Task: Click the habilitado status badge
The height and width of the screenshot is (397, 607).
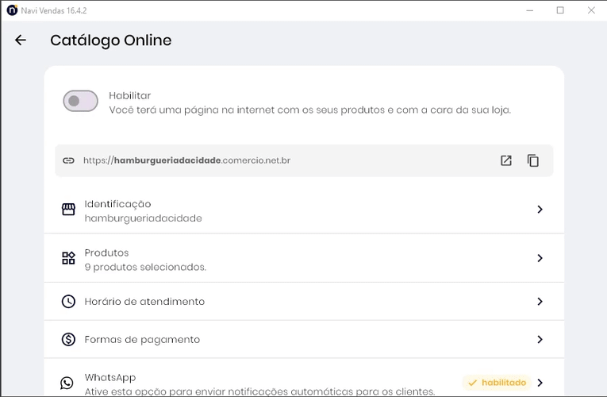Action: tap(497, 383)
